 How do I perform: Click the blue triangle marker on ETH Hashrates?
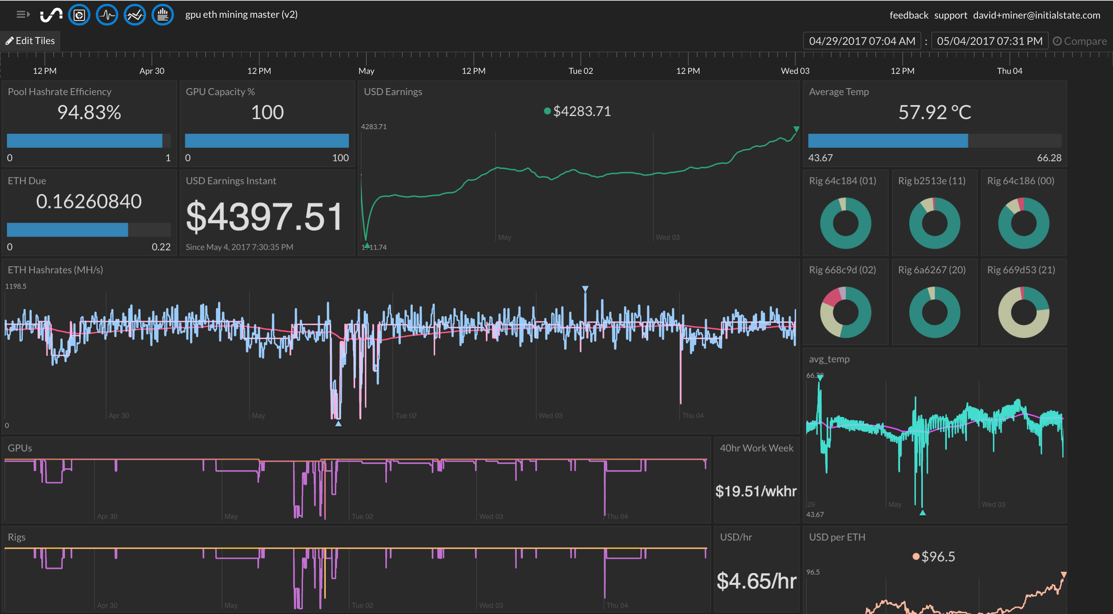585,288
